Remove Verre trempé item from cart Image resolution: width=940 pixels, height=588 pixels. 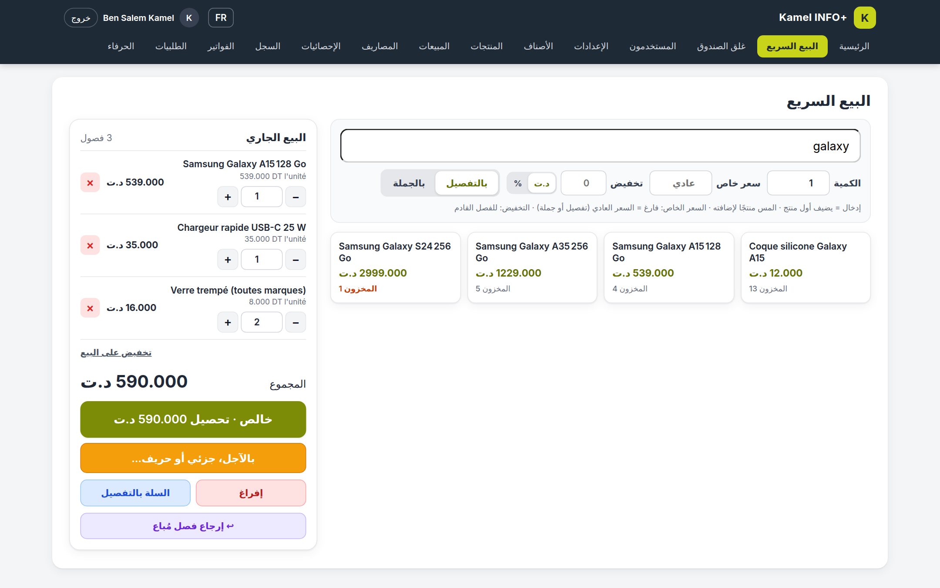tap(90, 308)
